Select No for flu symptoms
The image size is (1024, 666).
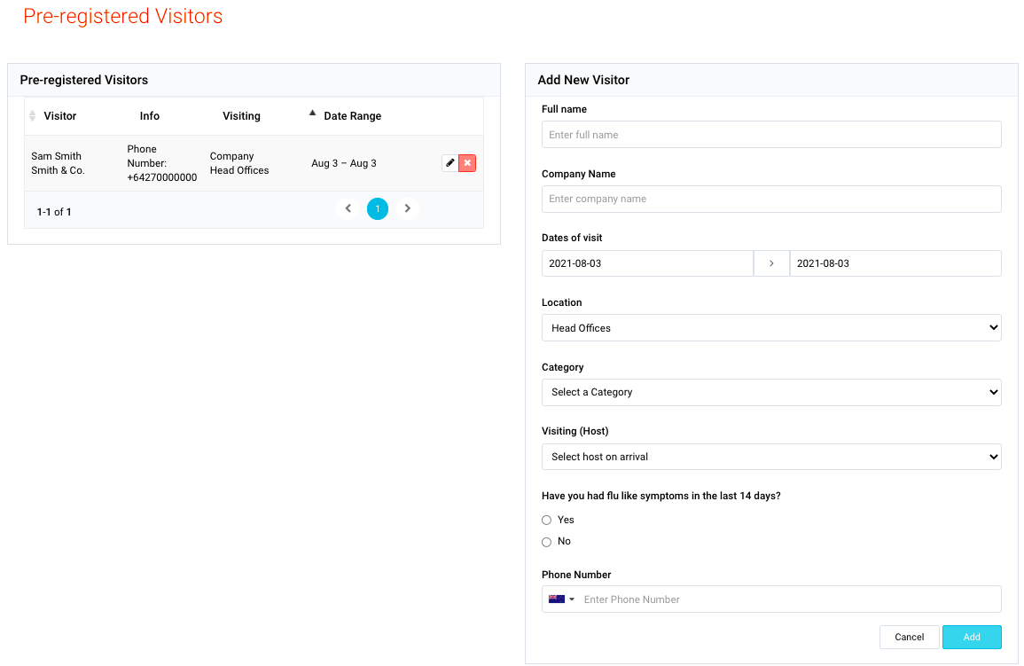[x=547, y=542]
